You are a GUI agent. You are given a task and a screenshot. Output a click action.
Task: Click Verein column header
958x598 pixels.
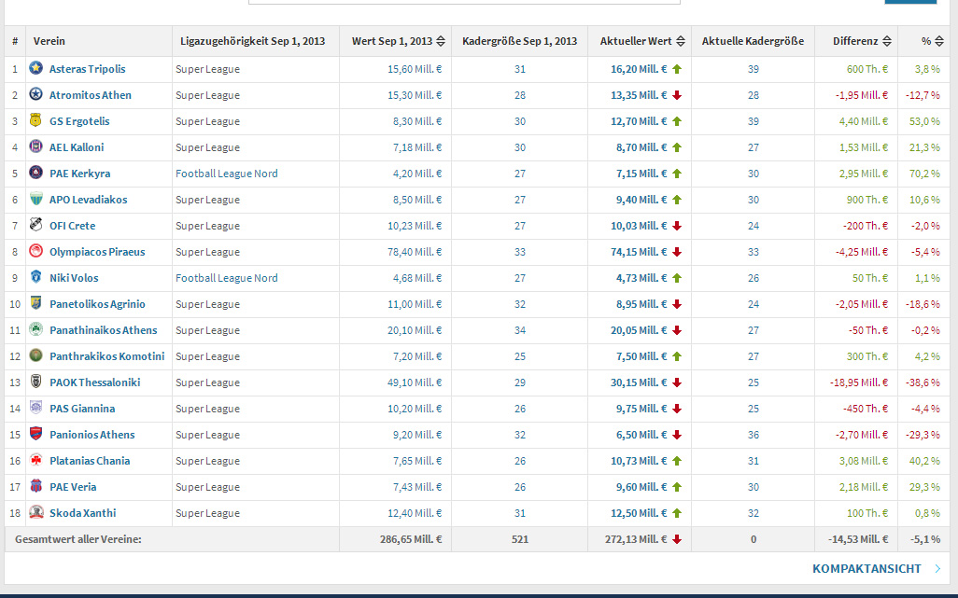pyautogui.click(x=49, y=41)
